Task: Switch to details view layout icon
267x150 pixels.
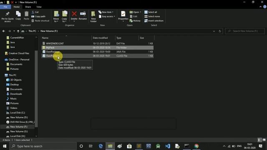Action: [x=259, y=140]
